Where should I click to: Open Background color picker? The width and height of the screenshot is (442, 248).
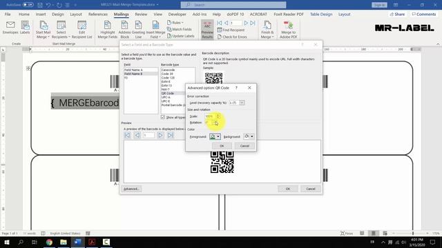point(249,136)
